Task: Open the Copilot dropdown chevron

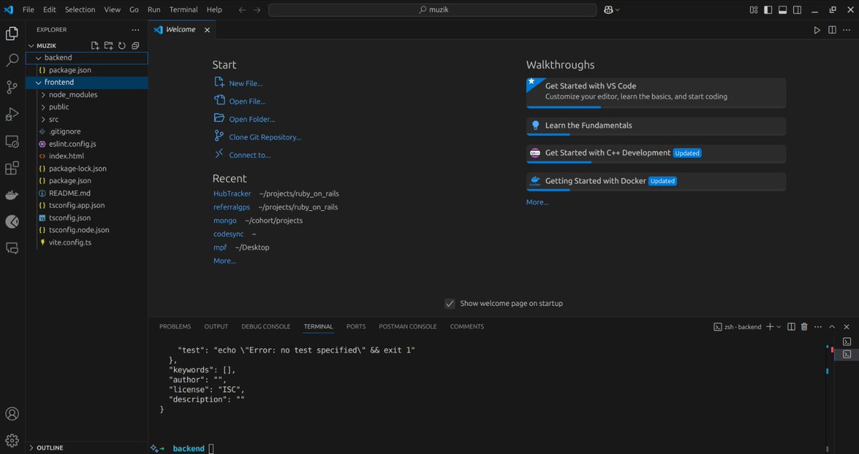Action: pos(618,10)
